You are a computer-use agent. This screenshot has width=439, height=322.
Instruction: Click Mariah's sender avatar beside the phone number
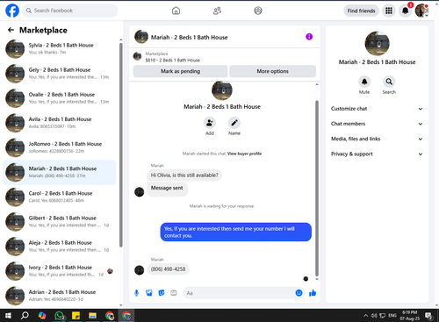tap(139, 270)
